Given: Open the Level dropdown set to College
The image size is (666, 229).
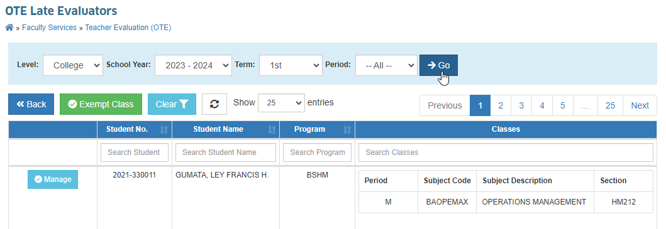Looking at the screenshot, I should pos(73,65).
